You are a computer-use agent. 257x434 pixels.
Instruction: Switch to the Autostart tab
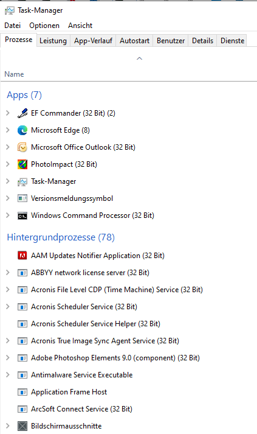(135, 41)
